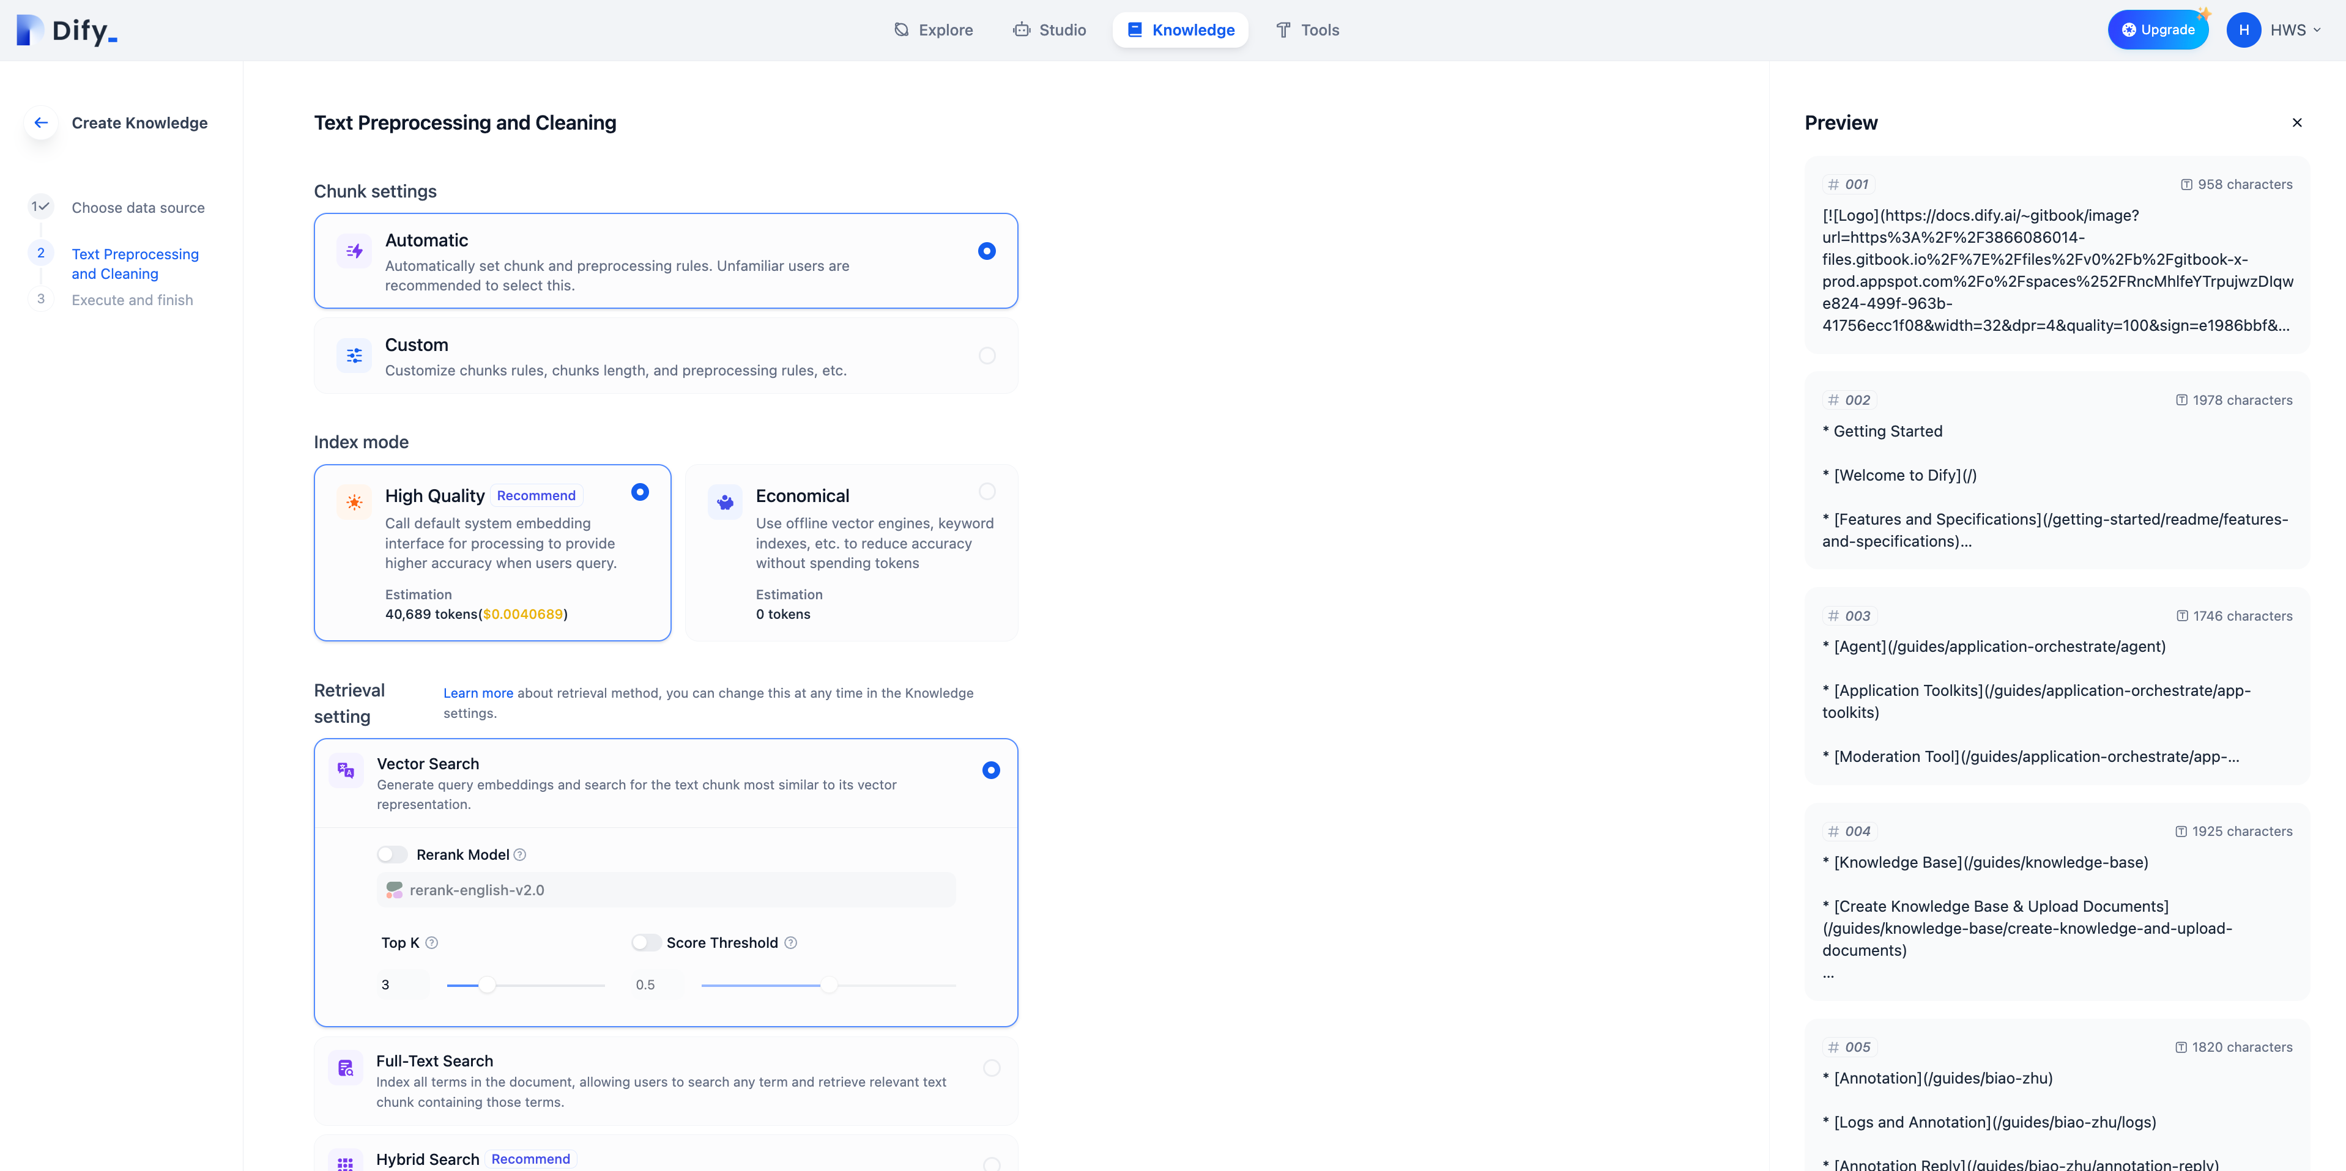
Task: Click the Dify logo
Action: 67,30
